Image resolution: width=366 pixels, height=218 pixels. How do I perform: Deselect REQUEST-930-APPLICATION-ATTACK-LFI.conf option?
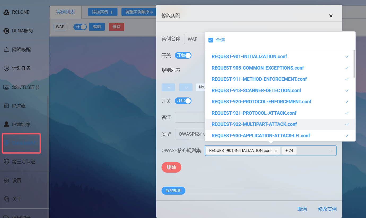[x=280, y=136]
